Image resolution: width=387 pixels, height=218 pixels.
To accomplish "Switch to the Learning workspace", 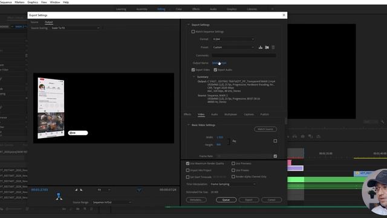I will click(121, 9).
